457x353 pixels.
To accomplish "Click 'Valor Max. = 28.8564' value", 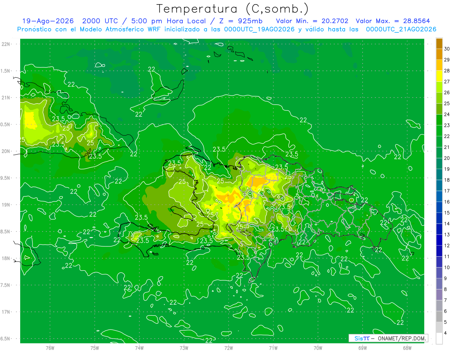I will [x=393, y=21].
